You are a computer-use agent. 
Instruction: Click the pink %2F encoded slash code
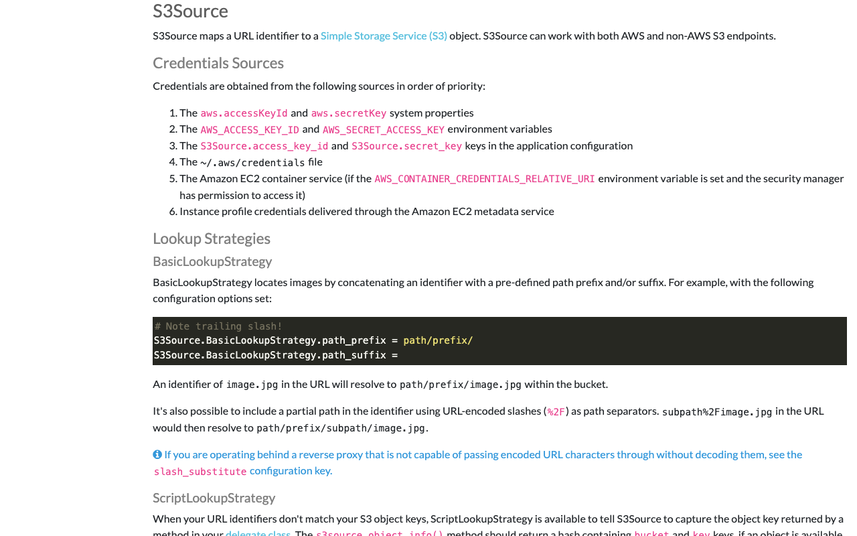point(556,412)
